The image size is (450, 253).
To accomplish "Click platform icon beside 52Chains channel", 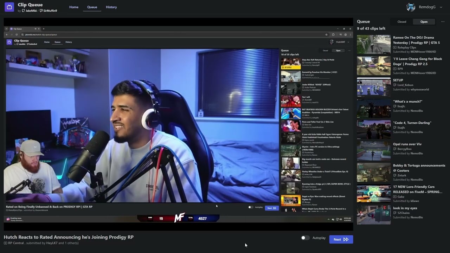I will pos(395,213).
